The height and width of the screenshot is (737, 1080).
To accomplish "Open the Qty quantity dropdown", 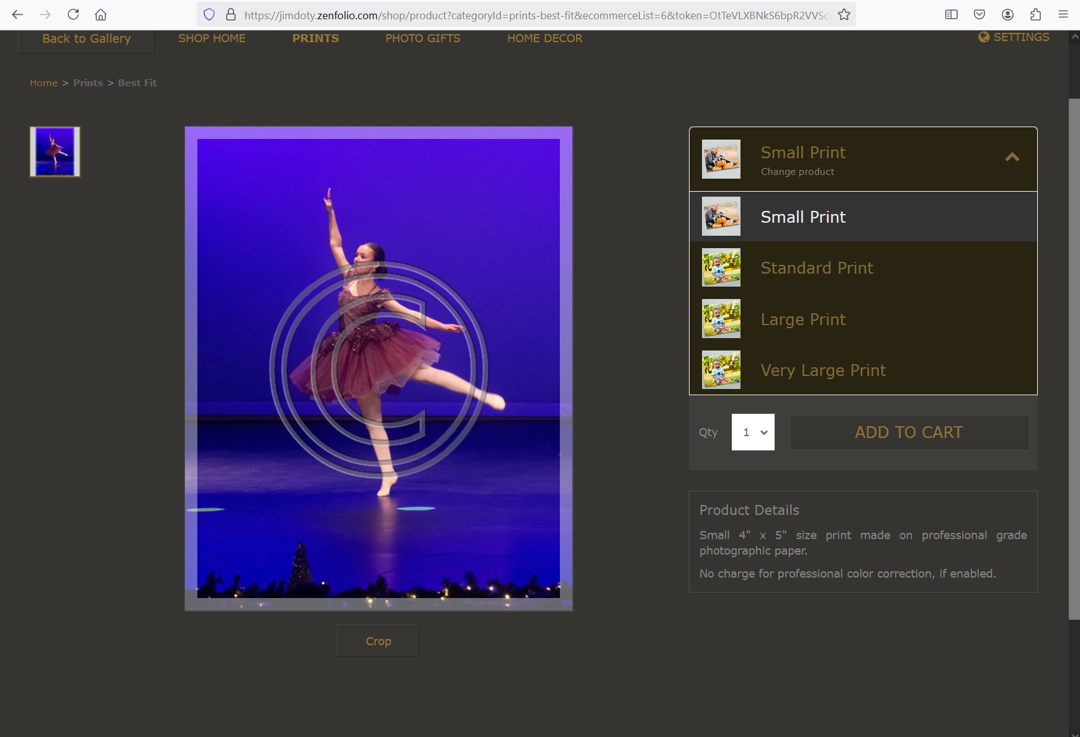I will [x=753, y=432].
